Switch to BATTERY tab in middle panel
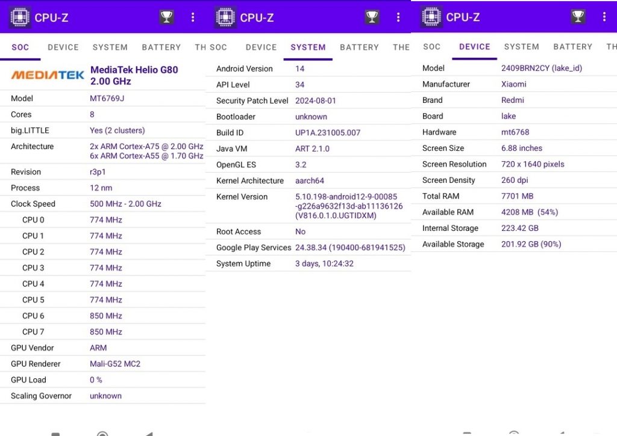The width and height of the screenshot is (617, 436). pyautogui.click(x=359, y=48)
